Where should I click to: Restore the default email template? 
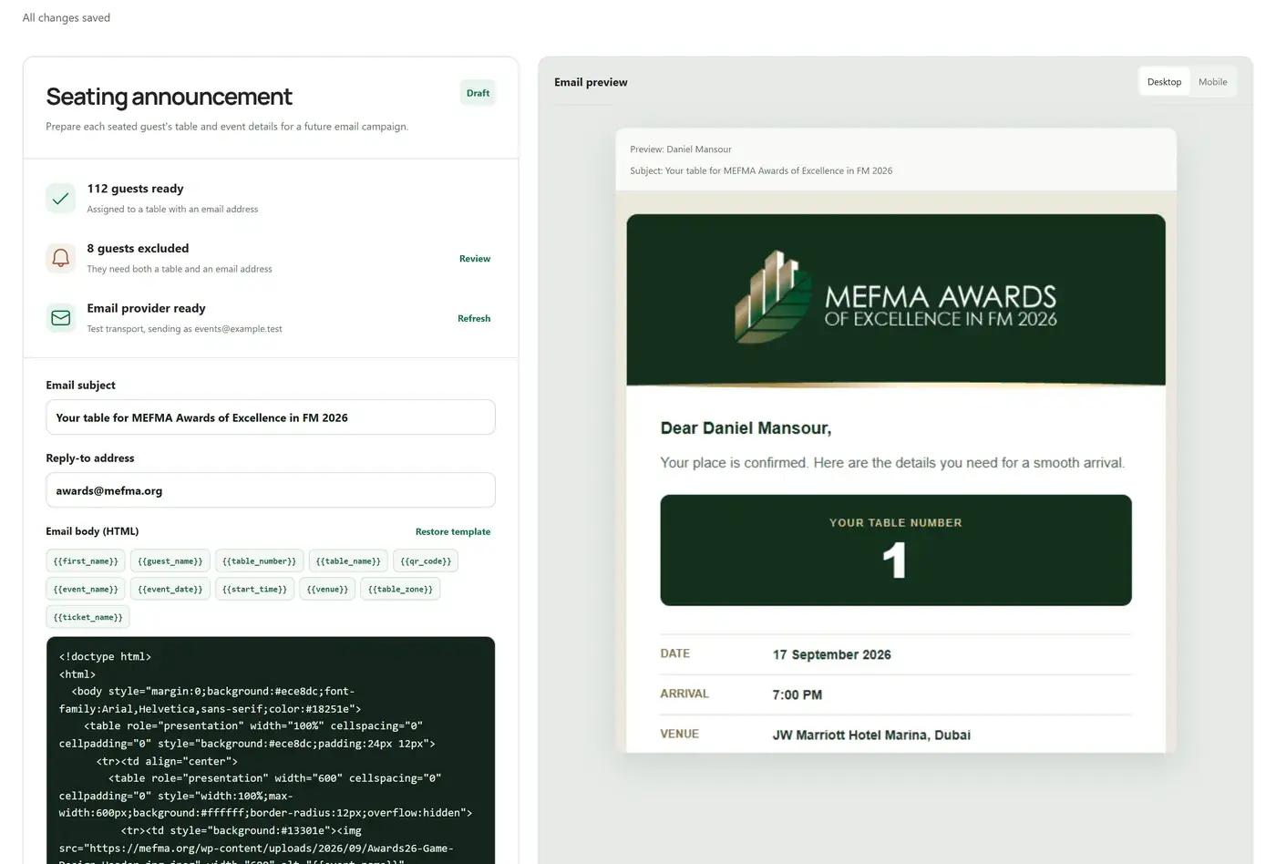pyautogui.click(x=453, y=532)
